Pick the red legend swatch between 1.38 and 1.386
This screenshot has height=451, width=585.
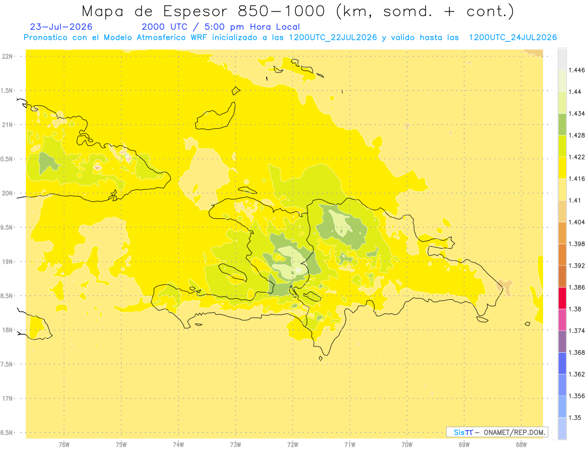coord(562,298)
